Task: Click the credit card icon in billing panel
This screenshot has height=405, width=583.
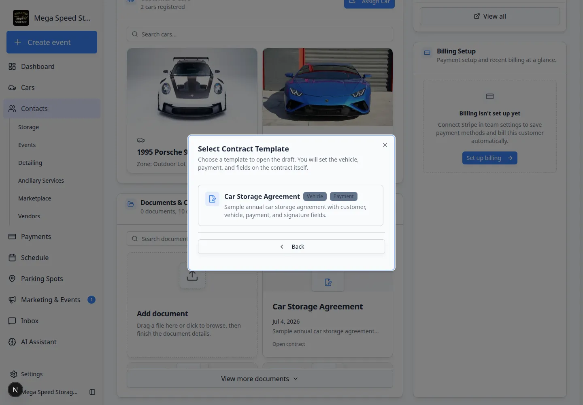Action: pos(490,96)
